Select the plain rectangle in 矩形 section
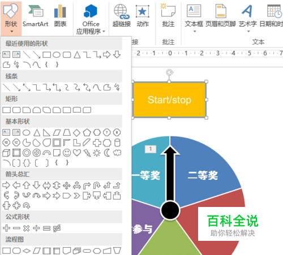The height and width of the screenshot is (255, 283). point(7,110)
